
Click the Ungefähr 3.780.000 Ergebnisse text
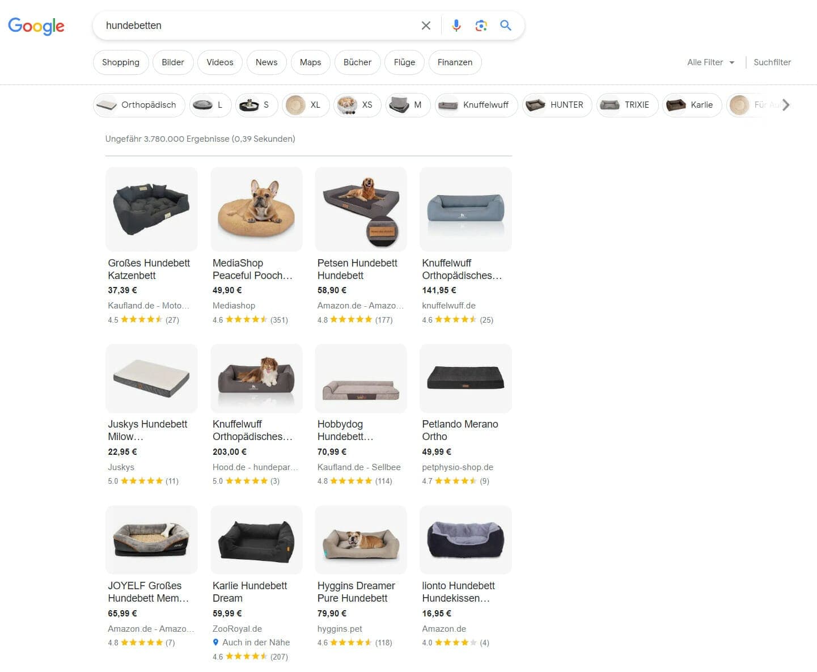pyautogui.click(x=200, y=139)
